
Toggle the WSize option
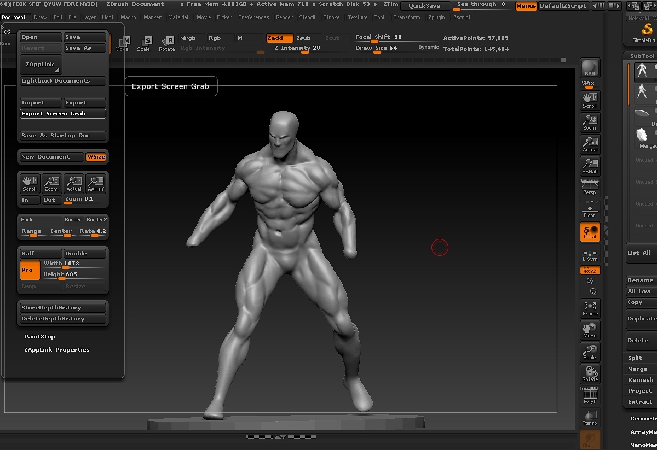(96, 157)
